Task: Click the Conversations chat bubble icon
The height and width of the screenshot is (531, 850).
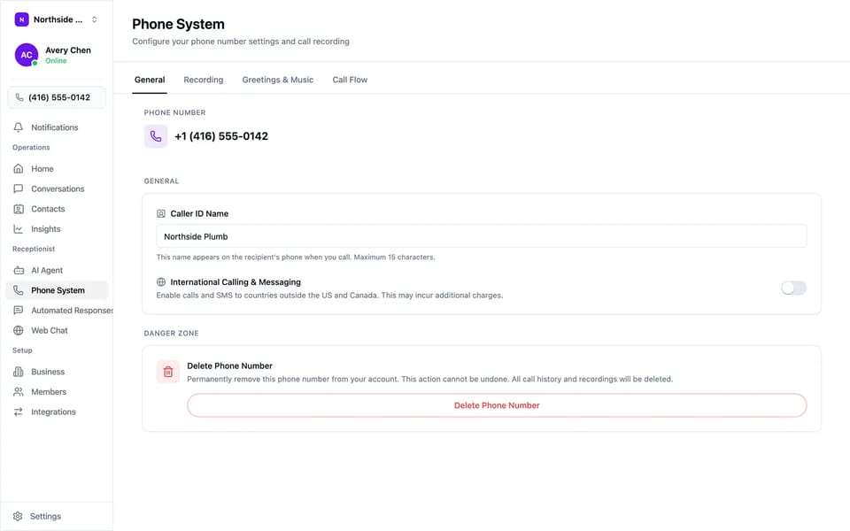Action: tap(19, 189)
